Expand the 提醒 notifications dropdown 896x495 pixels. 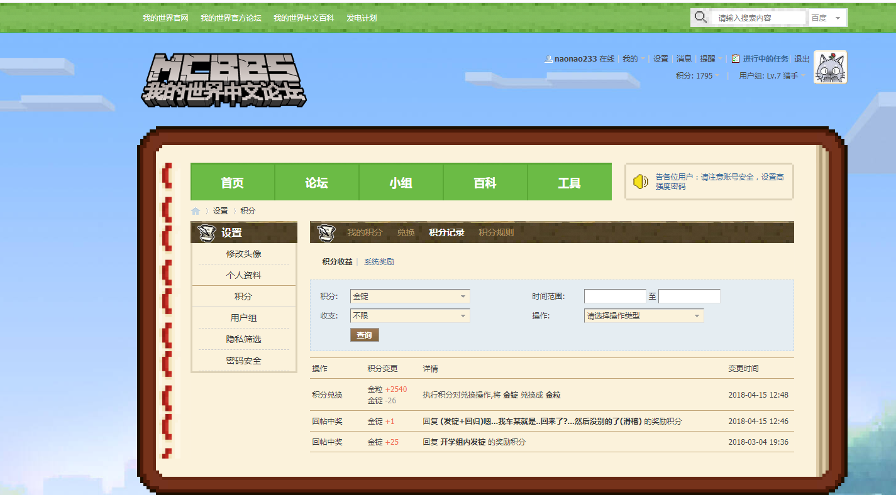click(711, 59)
